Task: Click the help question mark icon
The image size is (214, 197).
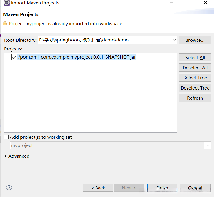Action: point(8,187)
